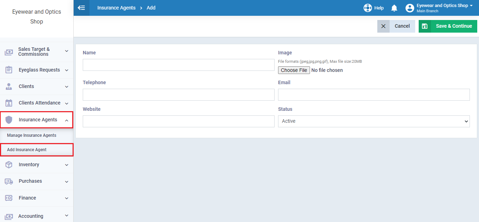This screenshot has height=222, width=479.
Task: Open Inventory menu label
Action: coord(29,164)
